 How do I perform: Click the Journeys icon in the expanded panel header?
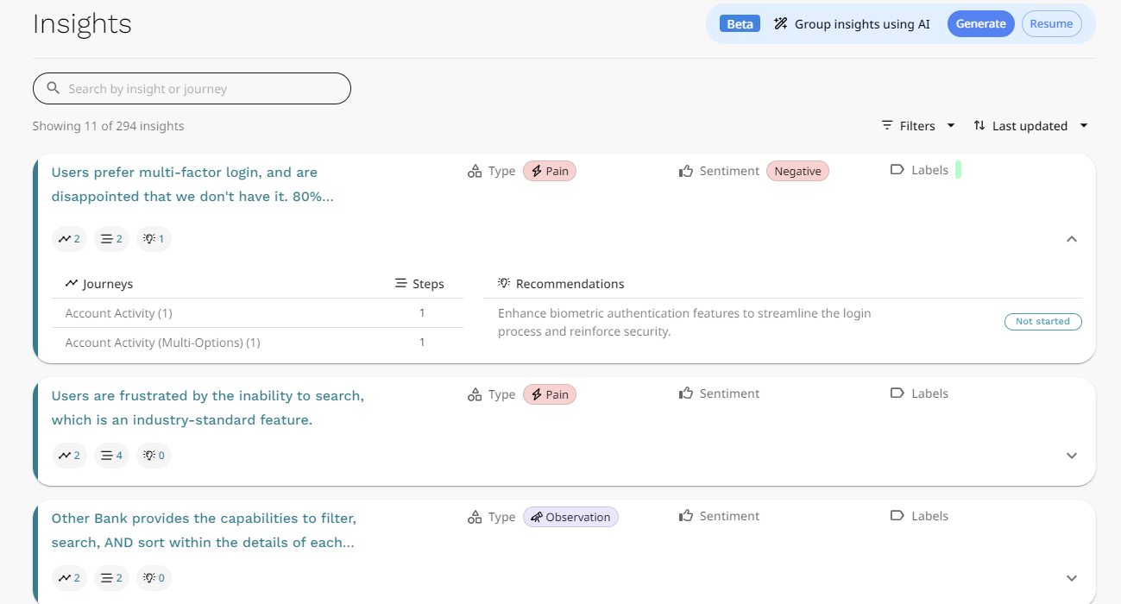71,282
